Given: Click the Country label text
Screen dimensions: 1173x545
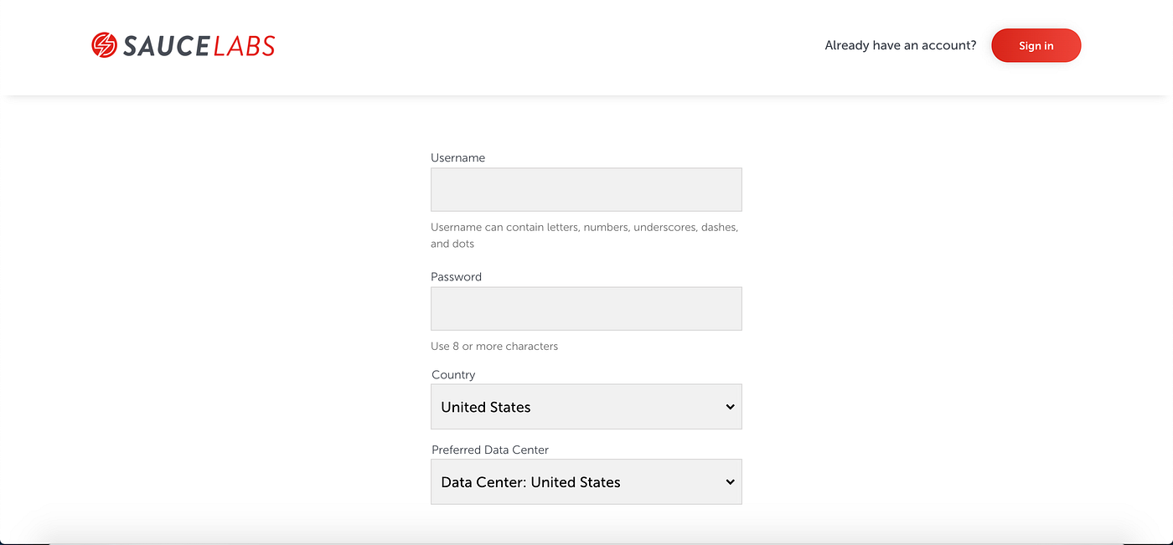Looking at the screenshot, I should 453,374.
